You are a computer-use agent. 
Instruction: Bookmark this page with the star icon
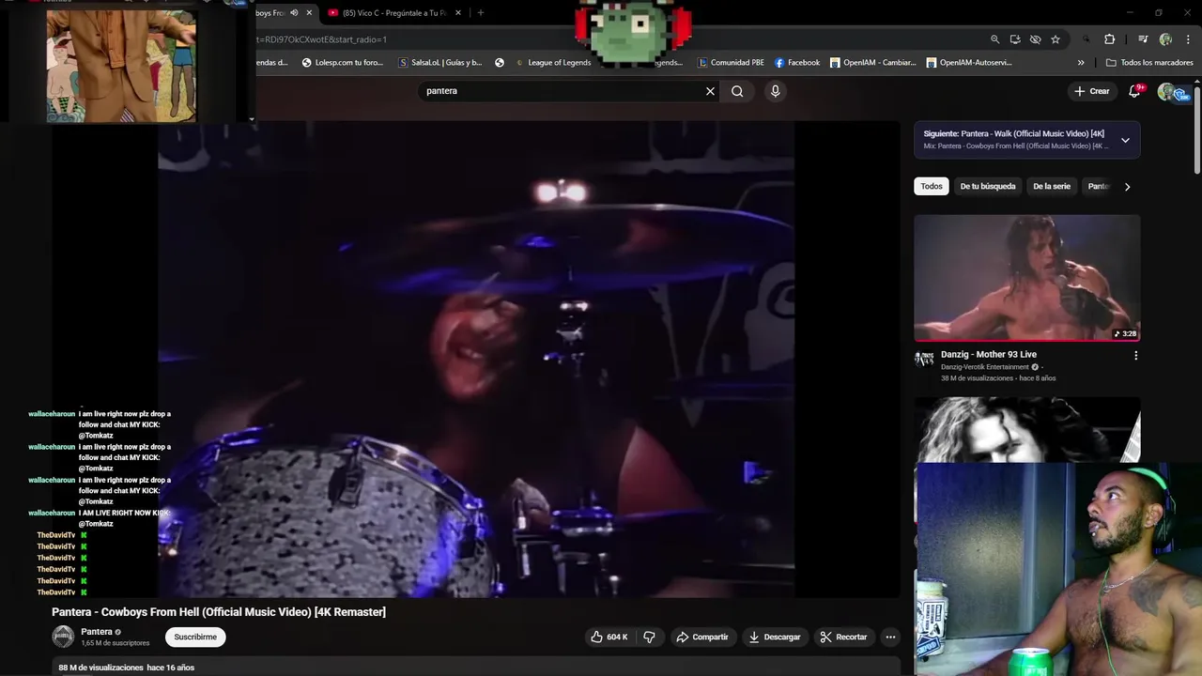[x=1056, y=39]
